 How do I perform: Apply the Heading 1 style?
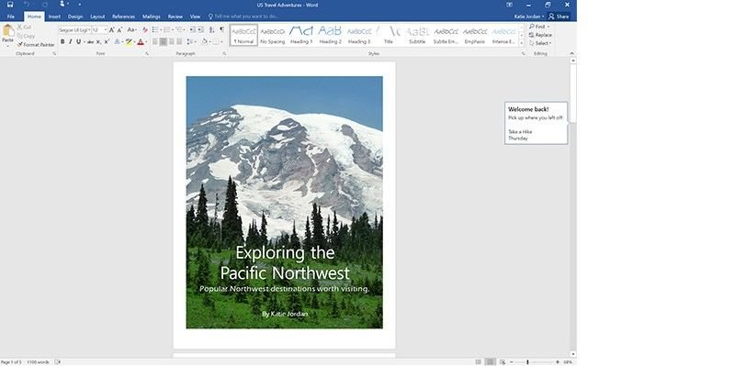coord(301,35)
